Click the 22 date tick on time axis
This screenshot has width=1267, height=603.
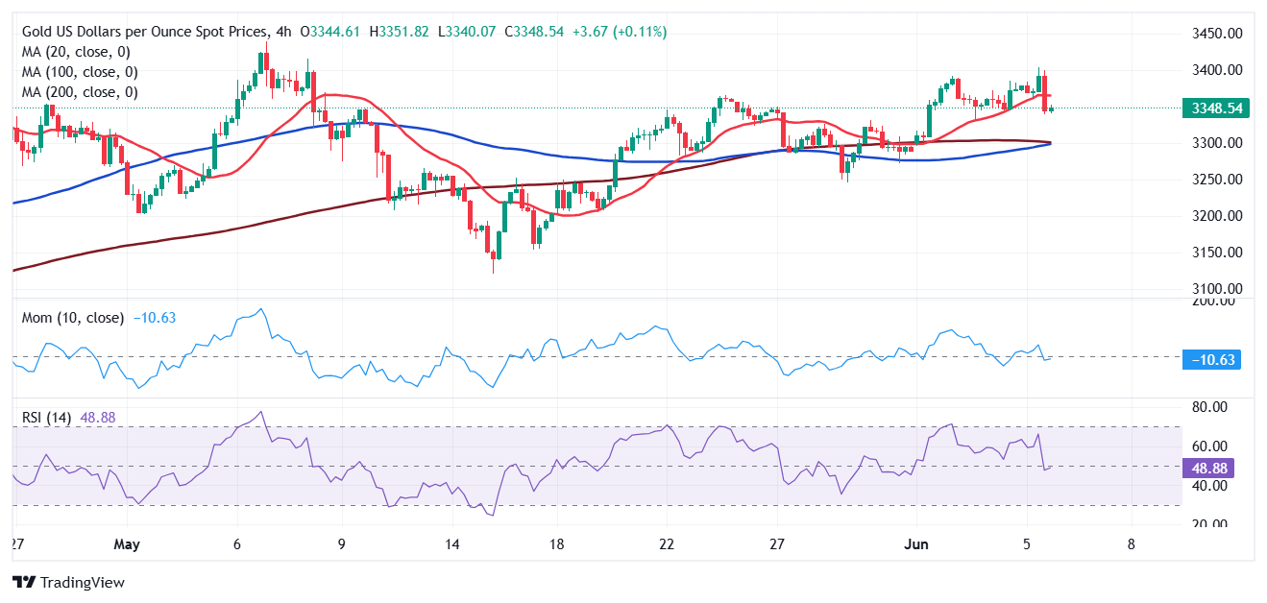[x=668, y=544]
